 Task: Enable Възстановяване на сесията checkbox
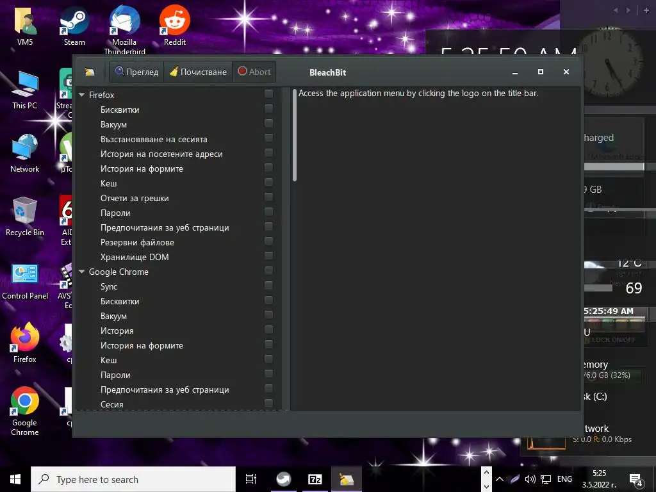[268, 138]
